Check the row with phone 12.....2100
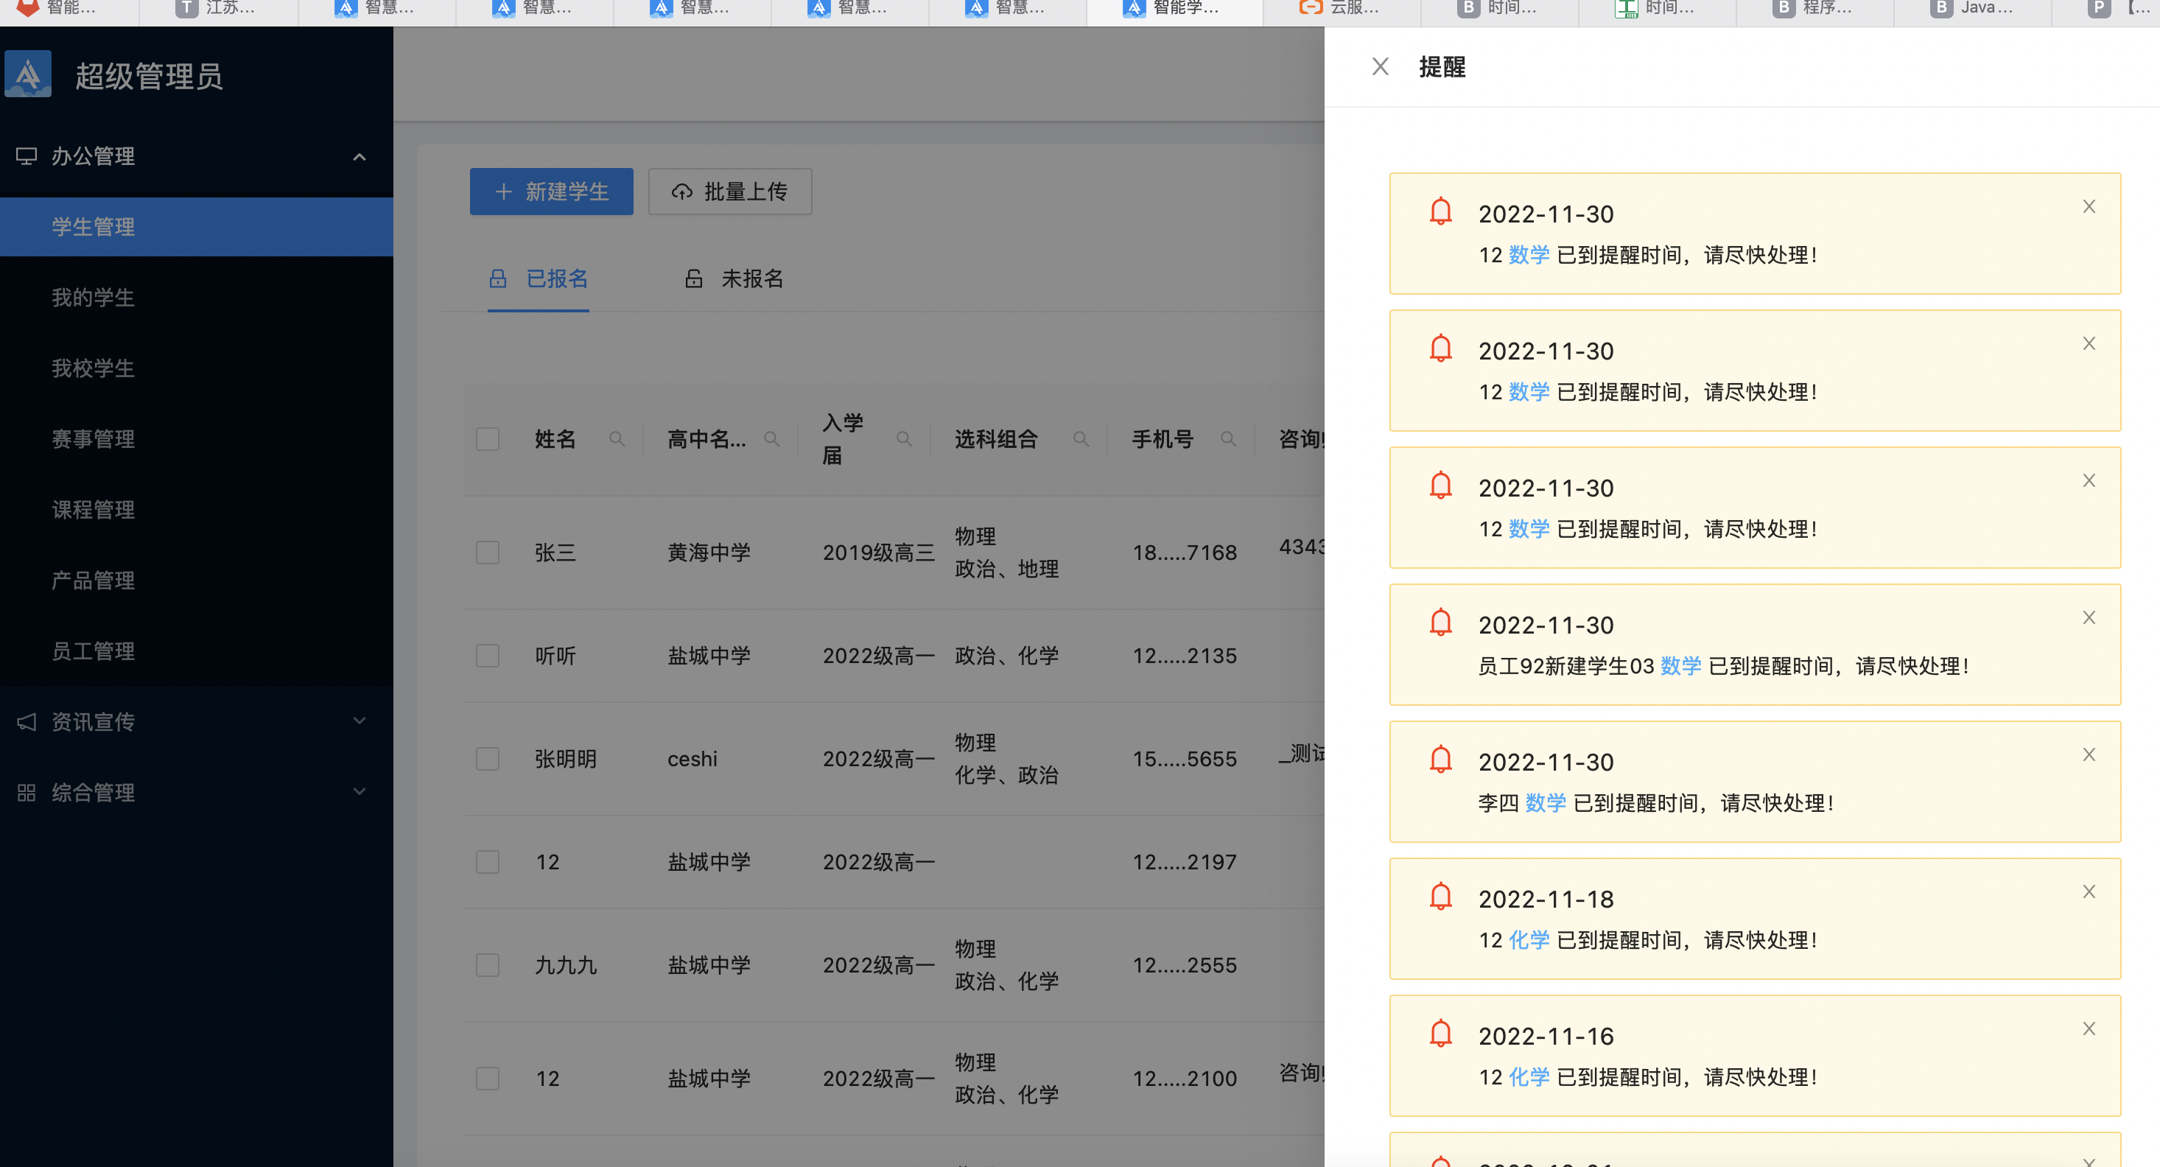Viewport: 2160px width, 1167px height. click(487, 1078)
